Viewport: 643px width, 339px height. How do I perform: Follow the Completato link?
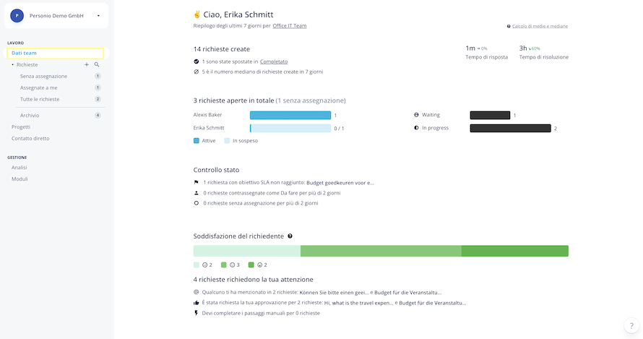coord(274,61)
